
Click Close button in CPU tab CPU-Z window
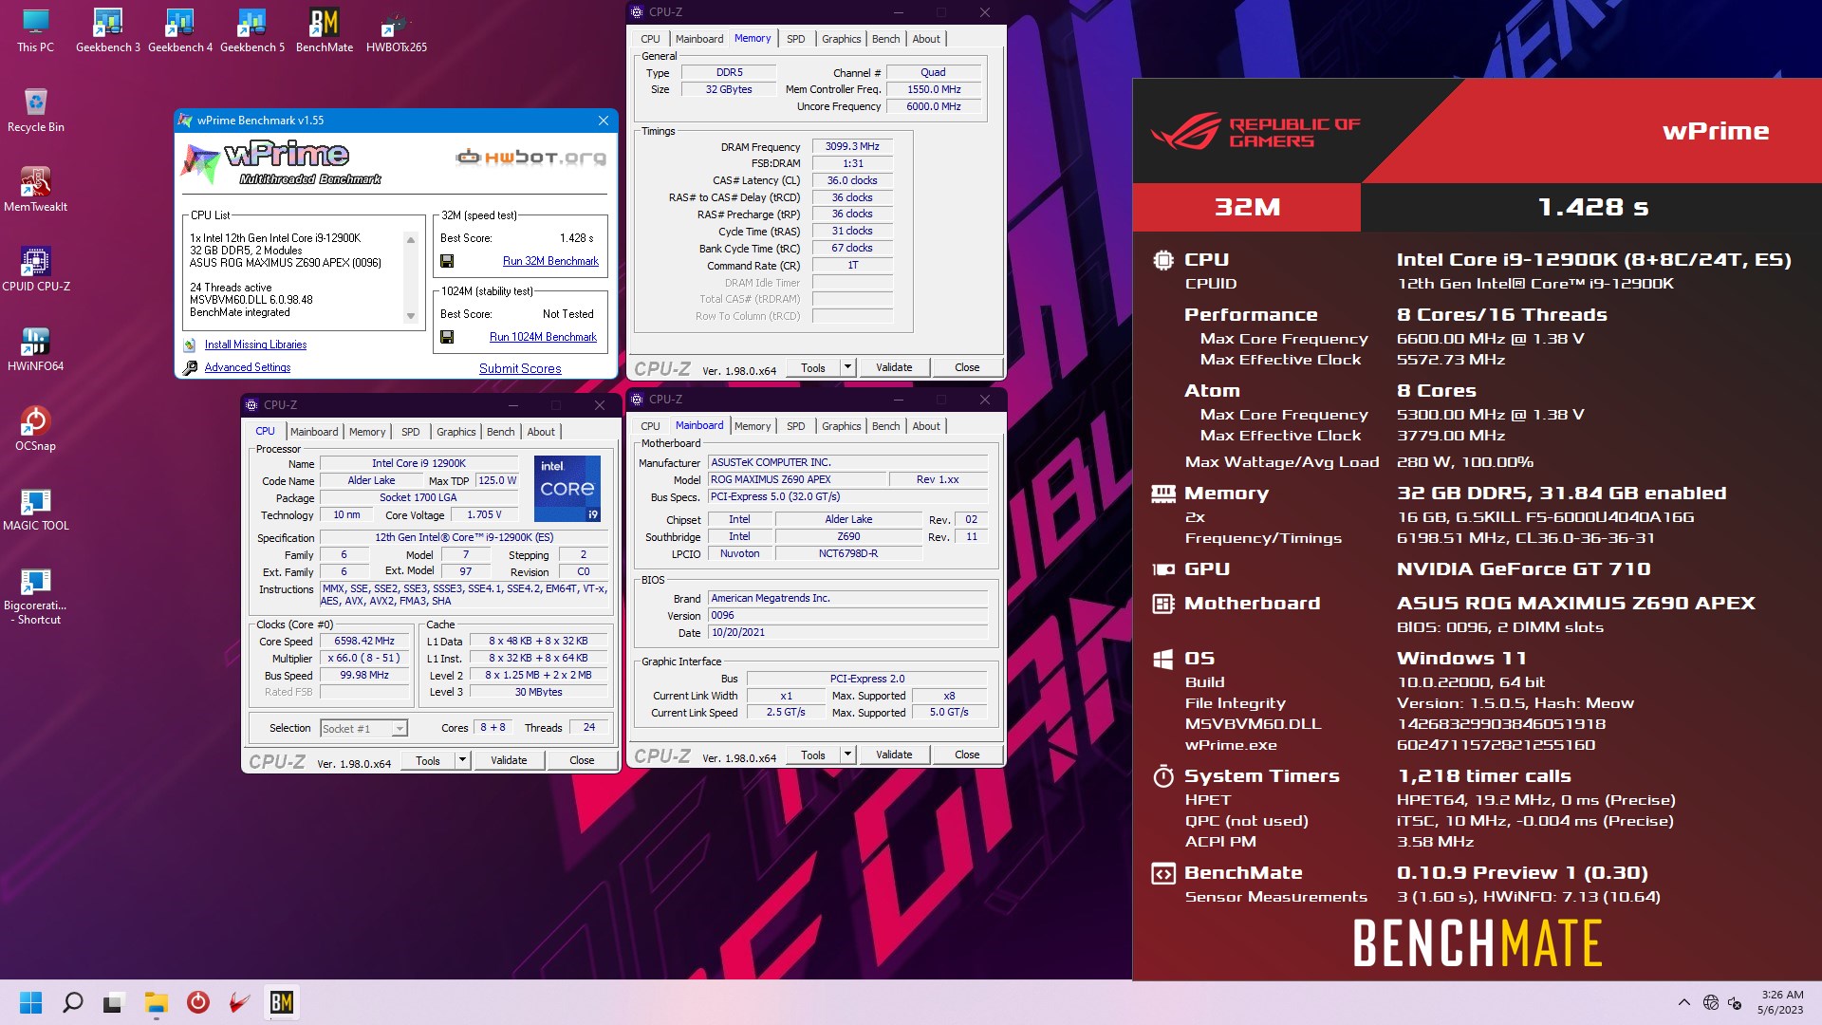[582, 760]
